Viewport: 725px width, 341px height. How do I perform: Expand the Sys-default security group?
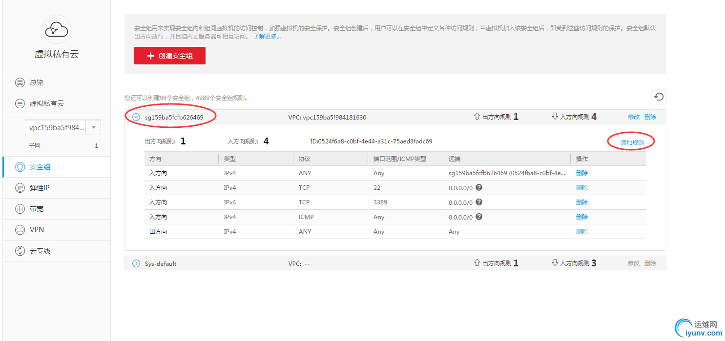[136, 263]
